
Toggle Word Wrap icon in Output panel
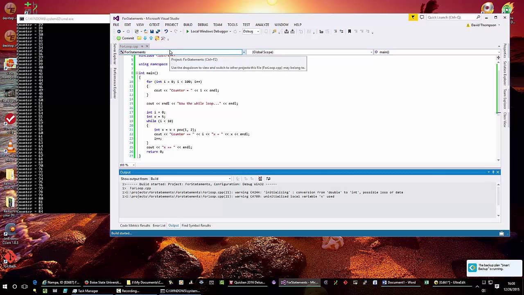pos(268,179)
